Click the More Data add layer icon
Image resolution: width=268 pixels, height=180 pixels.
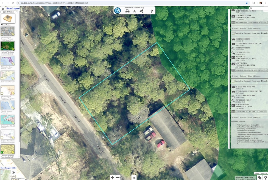point(8,18)
